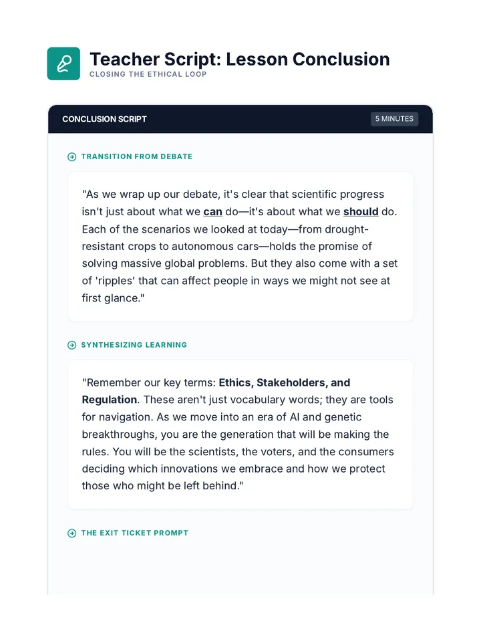
Task: Open the Synthesizing Learning section heading
Action: coord(134,345)
